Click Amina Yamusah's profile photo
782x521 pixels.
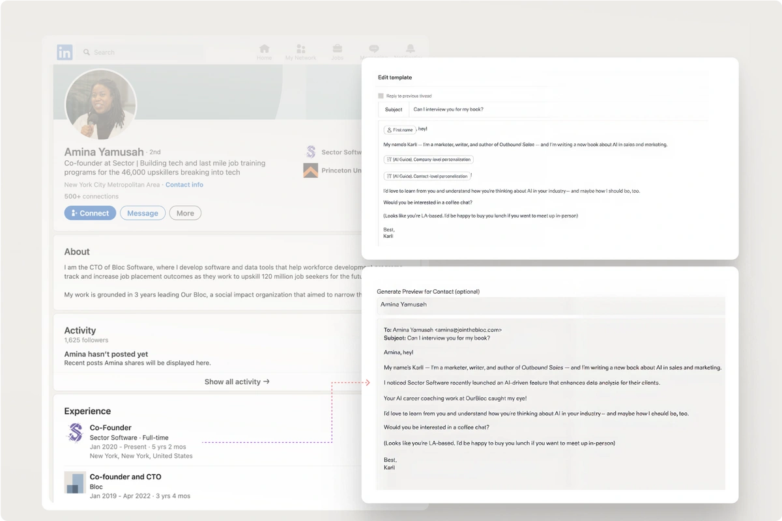click(101, 104)
